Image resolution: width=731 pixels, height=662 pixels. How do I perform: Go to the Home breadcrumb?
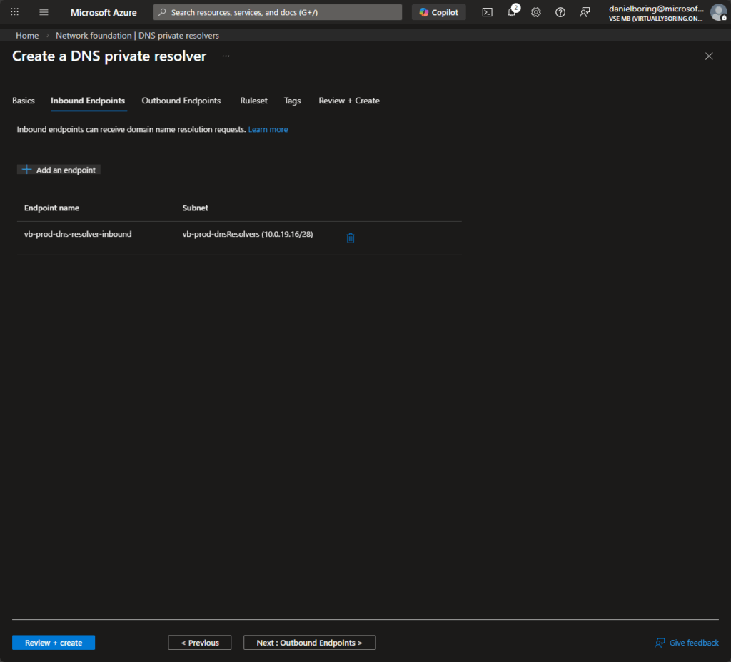coord(27,36)
